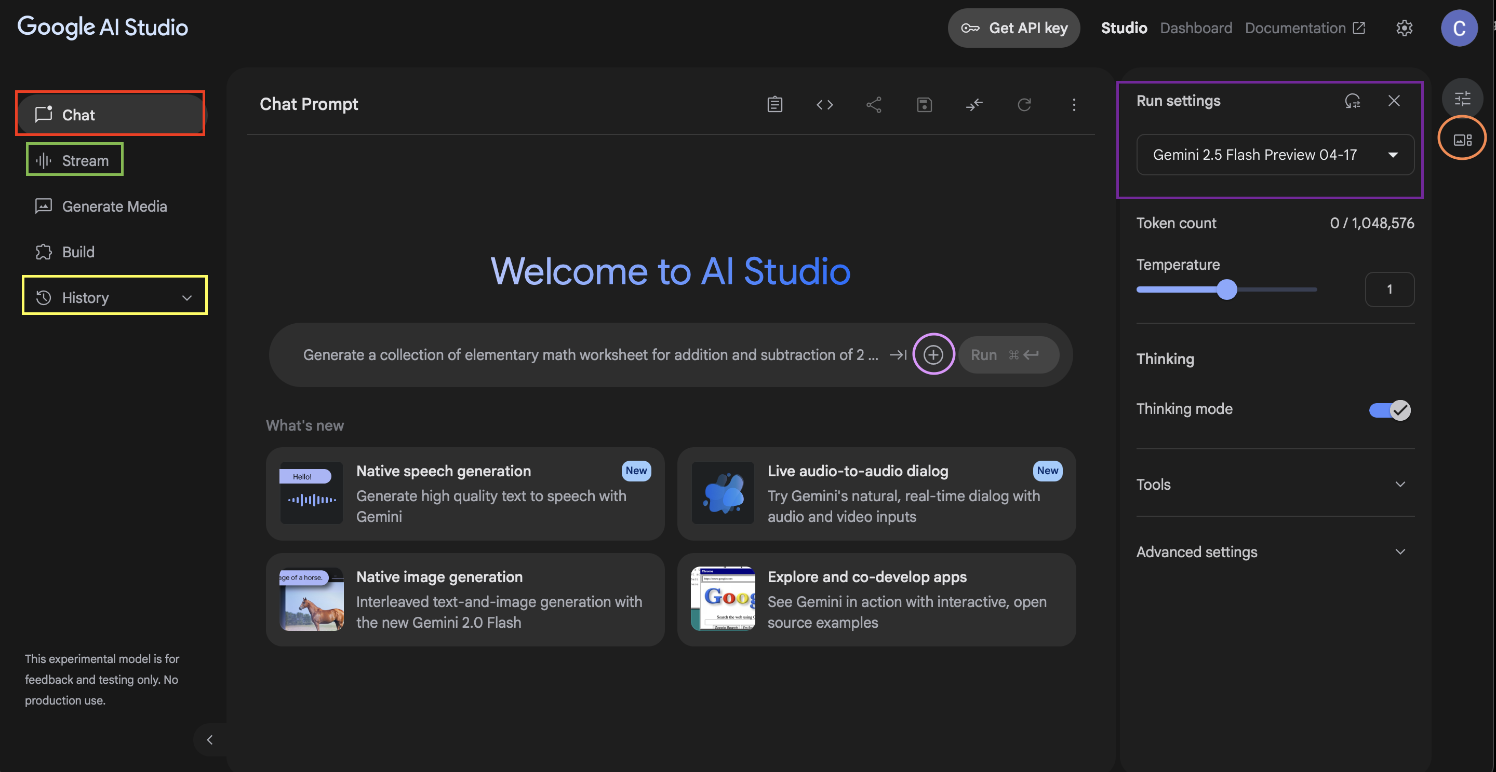Reset run settings to defaults
This screenshot has width=1496, height=772.
(x=1352, y=101)
